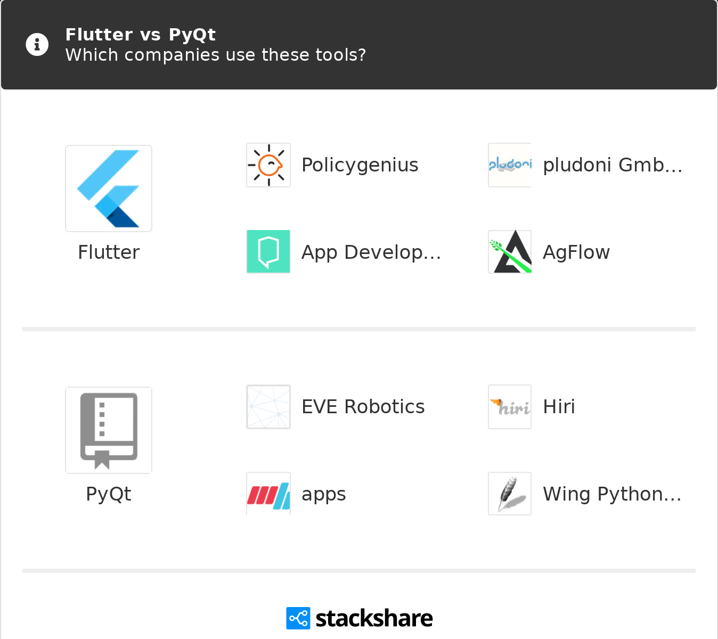Open the Flutter text label

coord(109,252)
